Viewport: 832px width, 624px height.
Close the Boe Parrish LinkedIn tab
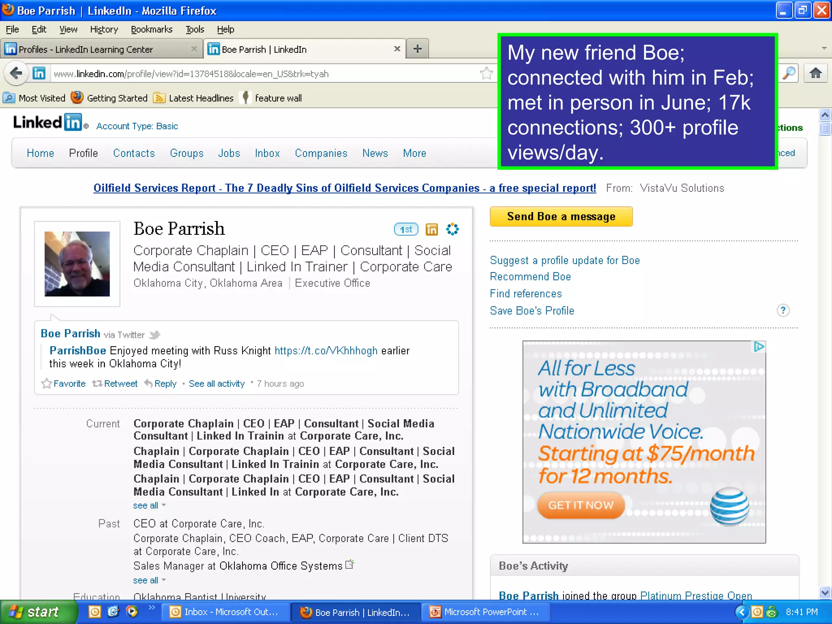pyautogui.click(x=397, y=49)
